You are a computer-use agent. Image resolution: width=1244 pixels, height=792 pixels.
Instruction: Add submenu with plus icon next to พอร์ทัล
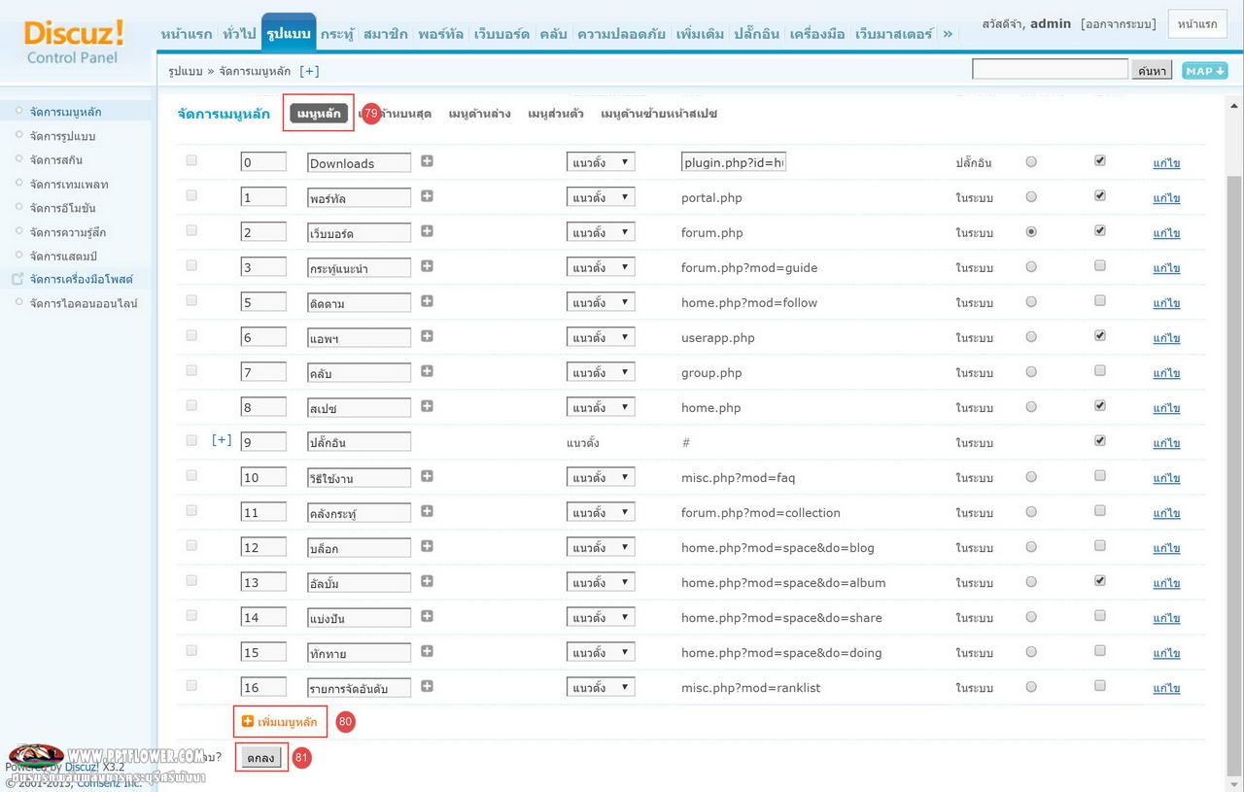click(x=427, y=196)
